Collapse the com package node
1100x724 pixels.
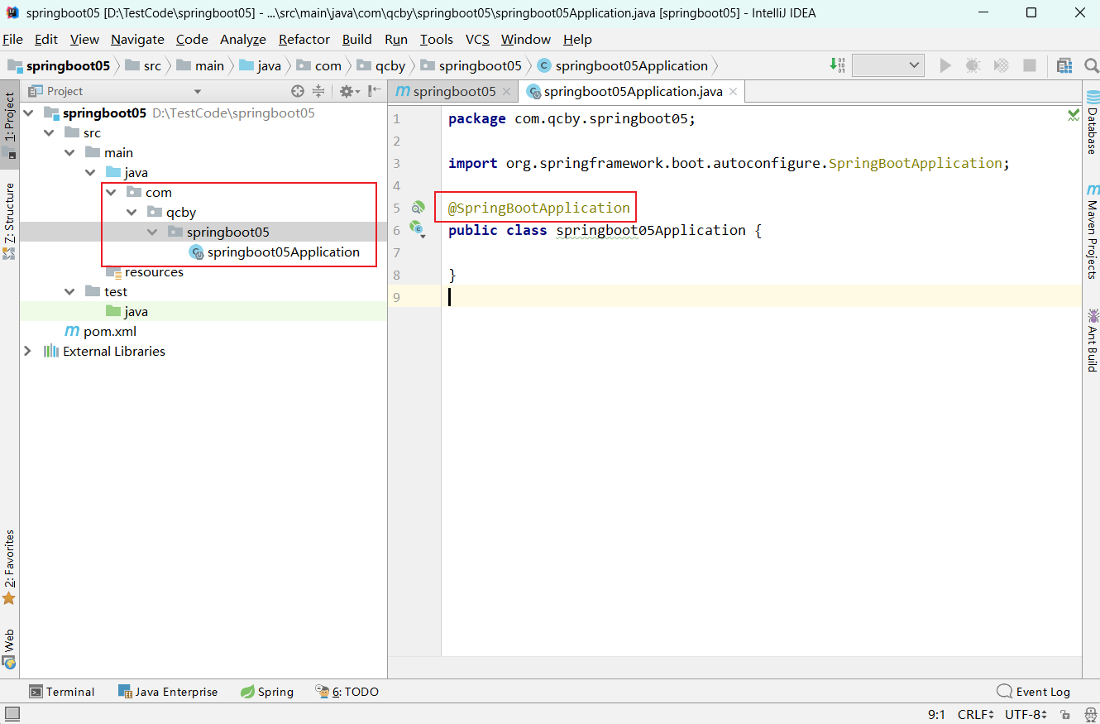[x=111, y=193]
